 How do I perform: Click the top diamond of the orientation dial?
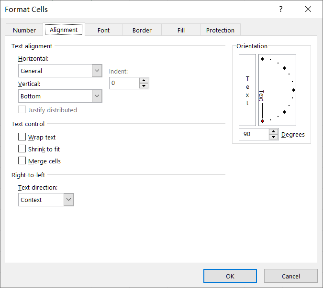point(262,59)
